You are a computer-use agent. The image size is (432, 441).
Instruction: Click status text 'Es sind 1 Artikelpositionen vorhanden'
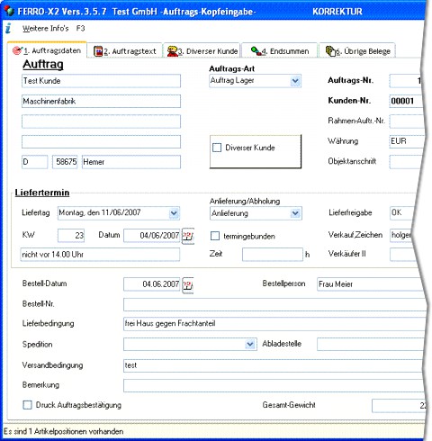coord(64,431)
